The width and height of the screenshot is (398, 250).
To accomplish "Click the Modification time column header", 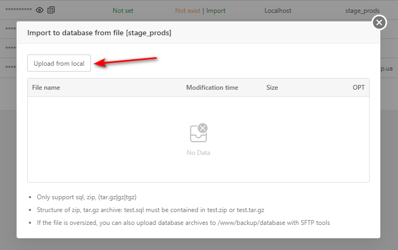I will [x=212, y=88].
